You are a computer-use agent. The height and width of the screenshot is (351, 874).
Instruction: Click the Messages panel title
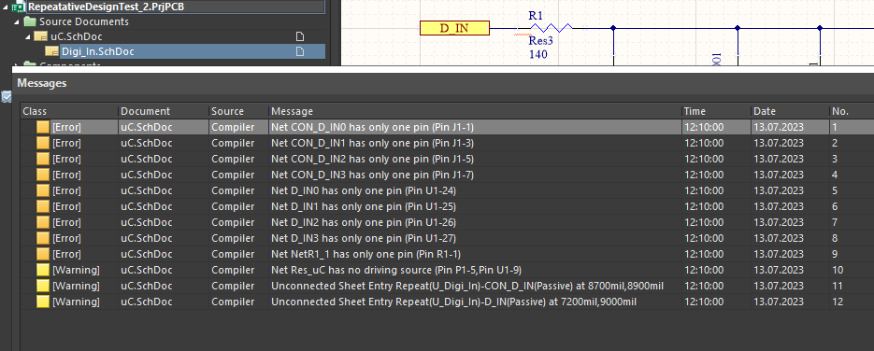tap(42, 83)
